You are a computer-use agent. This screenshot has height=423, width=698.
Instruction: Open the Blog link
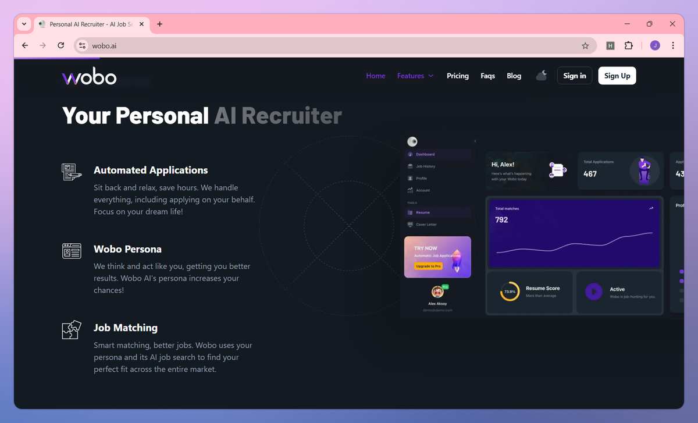(514, 76)
